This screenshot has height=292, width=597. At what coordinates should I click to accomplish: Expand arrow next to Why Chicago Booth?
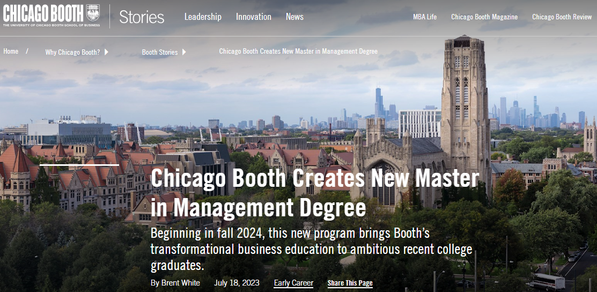click(106, 52)
